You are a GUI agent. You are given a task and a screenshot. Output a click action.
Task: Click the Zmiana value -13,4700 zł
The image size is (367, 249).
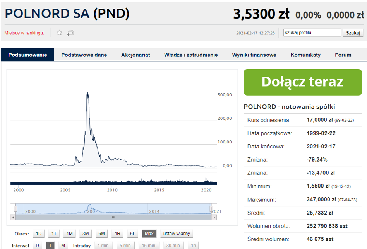(x=321, y=173)
